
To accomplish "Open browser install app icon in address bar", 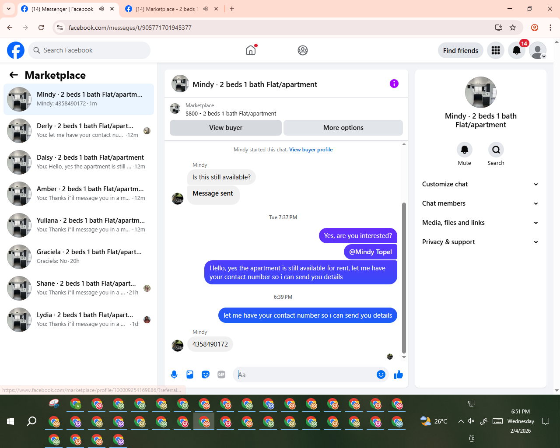I will tap(499, 28).
